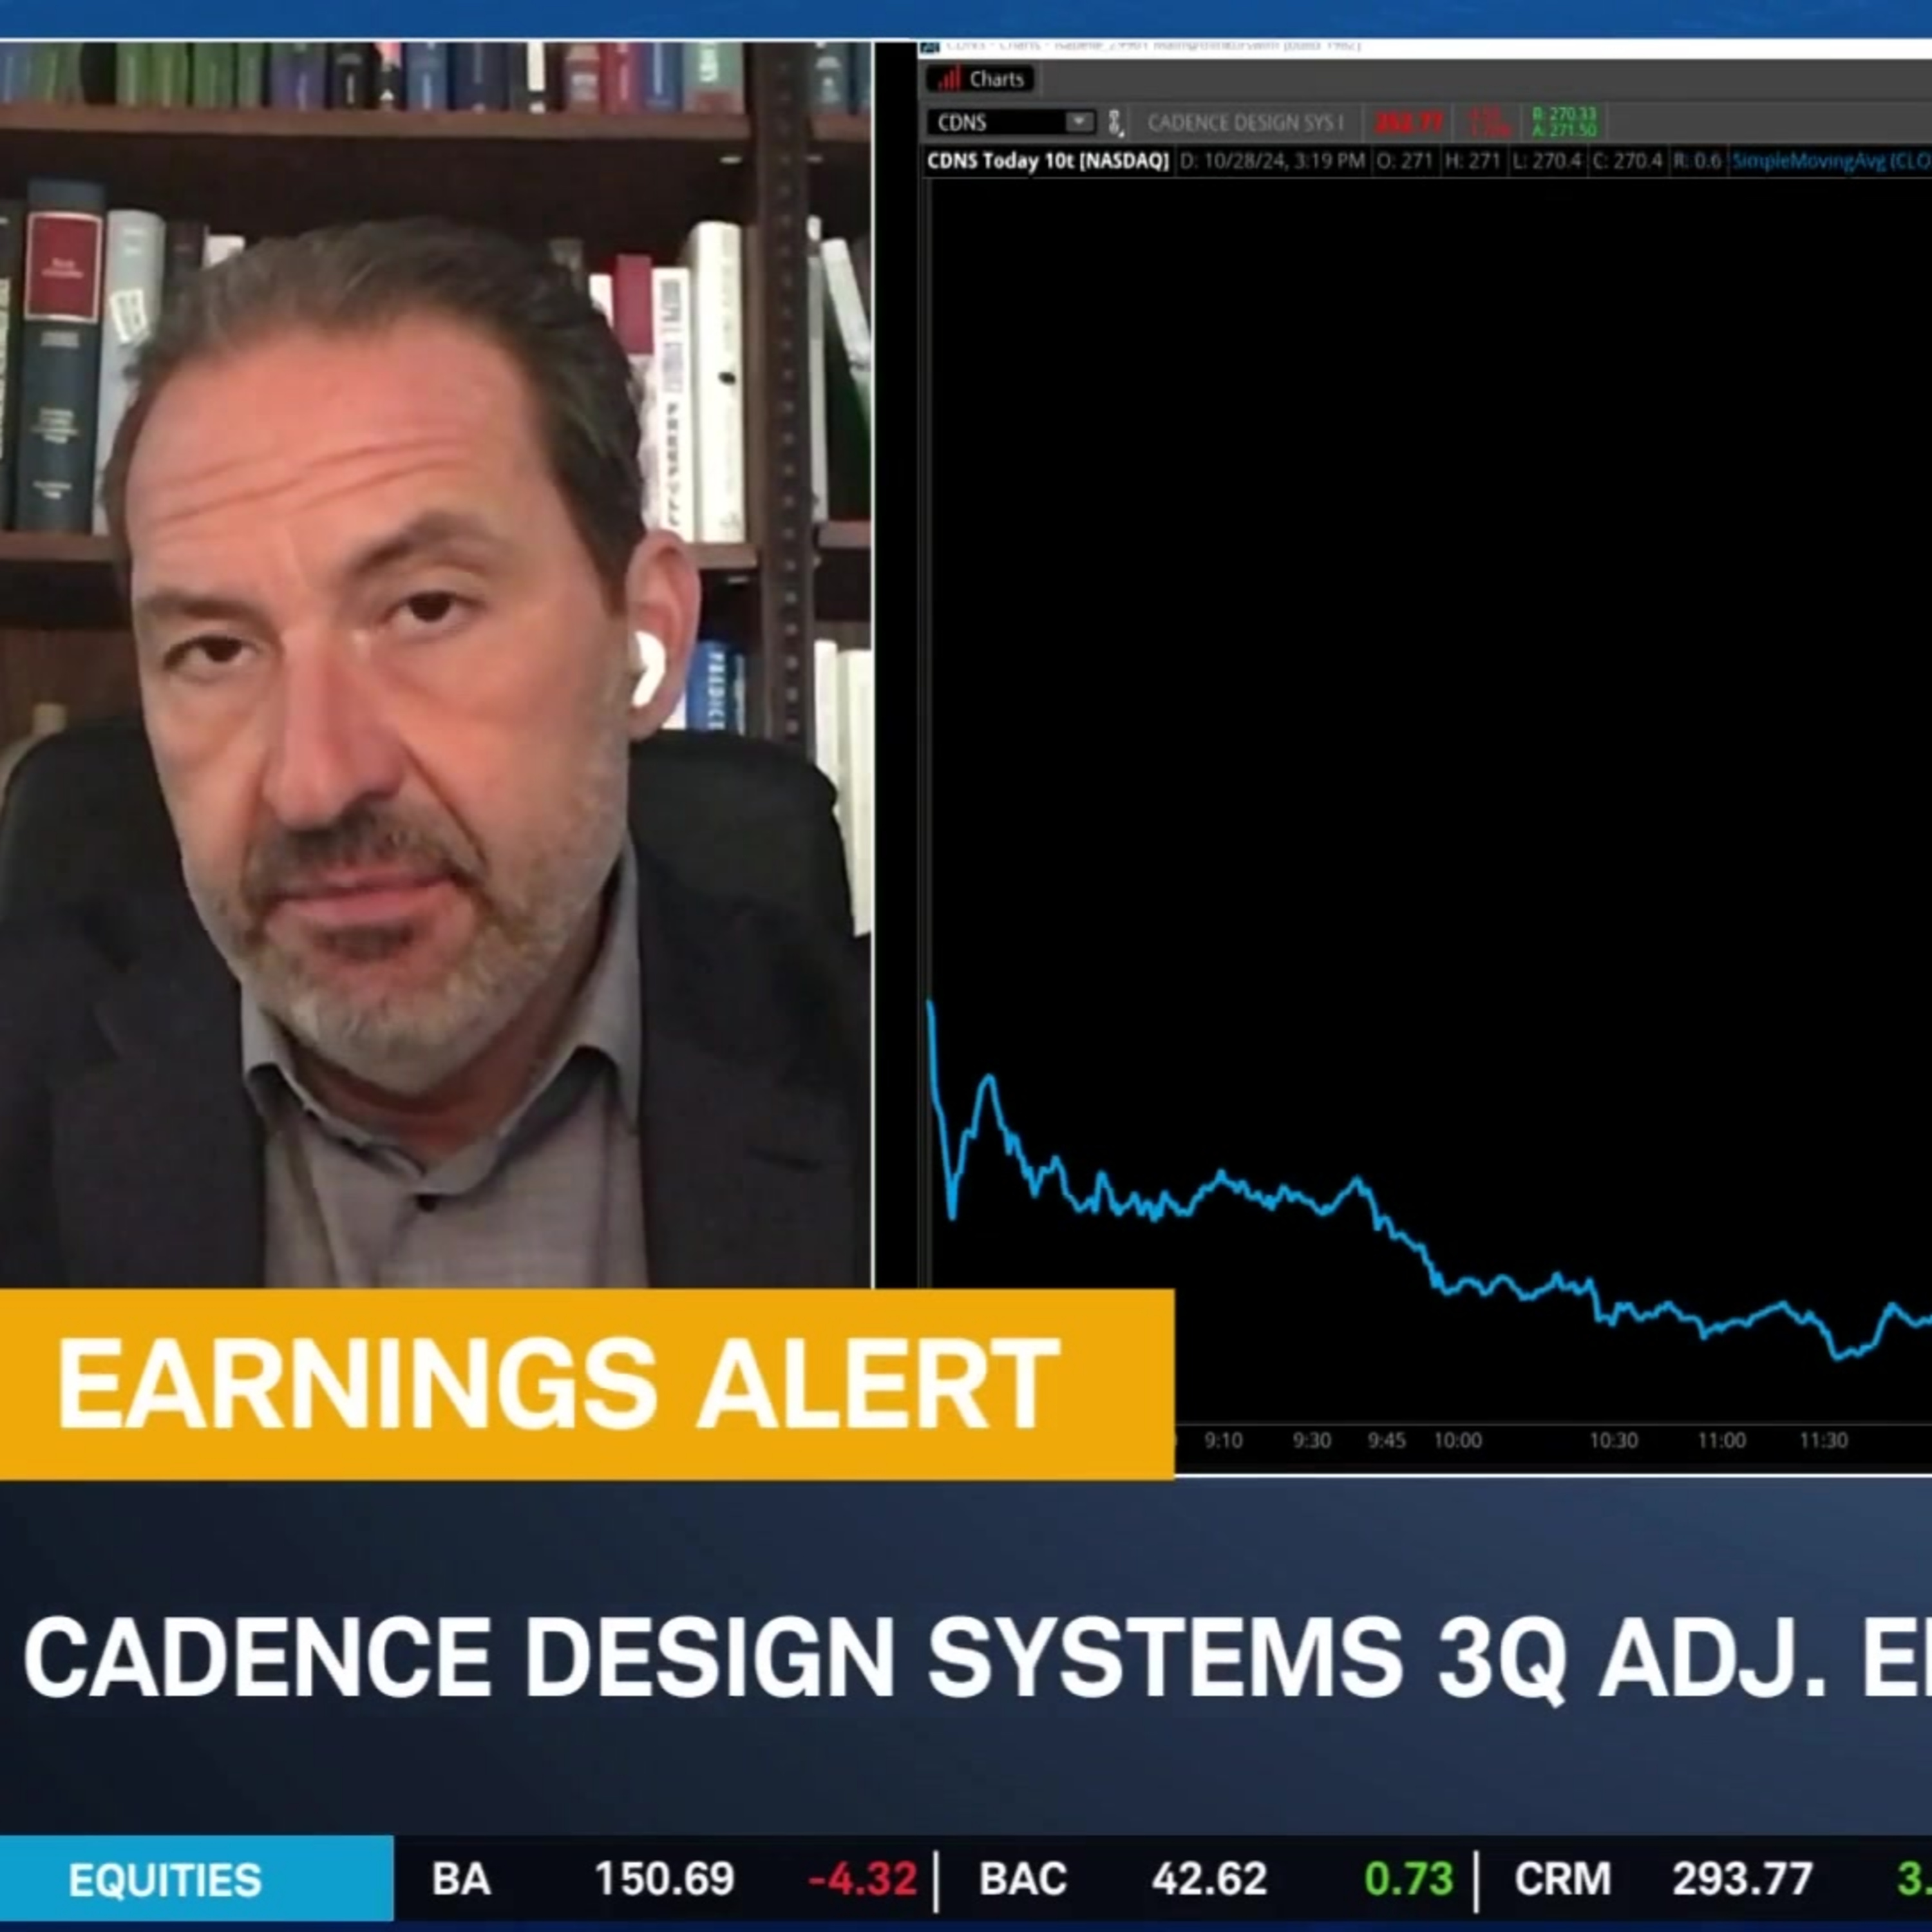Click the 'R: 0.6' range value
This screenshot has width=1932, height=1932.
[1697, 161]
